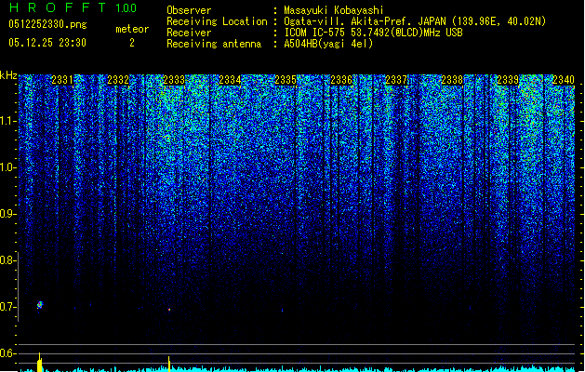Screen dimensions: 585x372
Task: Click the Receiving Location label
Action: tap(217, 21)
